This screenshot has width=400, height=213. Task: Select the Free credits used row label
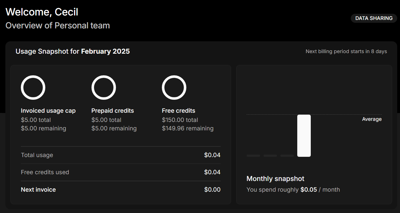pos(45,172)
